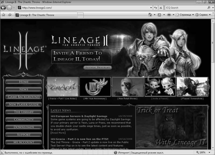
Task: Go back with the Back arrow button
Action: click(x=3, y=8)
